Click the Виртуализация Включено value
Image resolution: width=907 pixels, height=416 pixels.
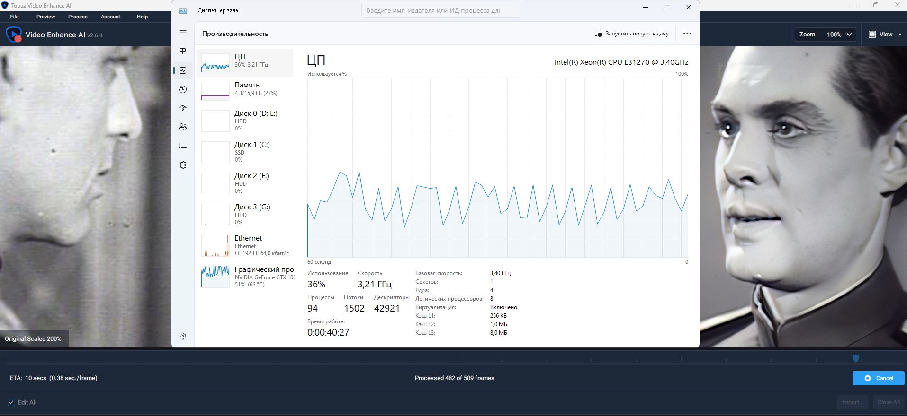[503, 307]
